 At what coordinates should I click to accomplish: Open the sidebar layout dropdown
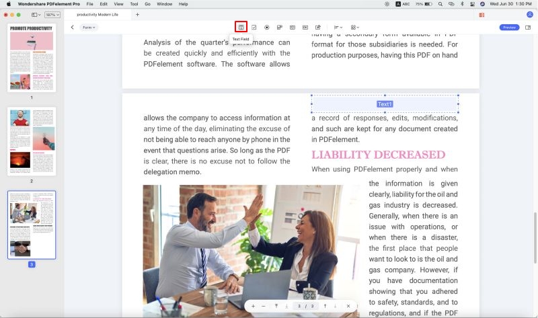36,14
